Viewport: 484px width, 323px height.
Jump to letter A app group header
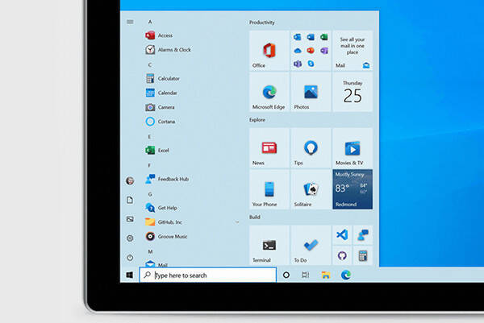[x=150, y=23]
